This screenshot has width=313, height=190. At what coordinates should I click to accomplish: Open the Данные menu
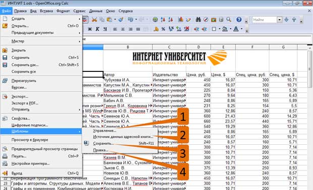click(x=96, y=11)
